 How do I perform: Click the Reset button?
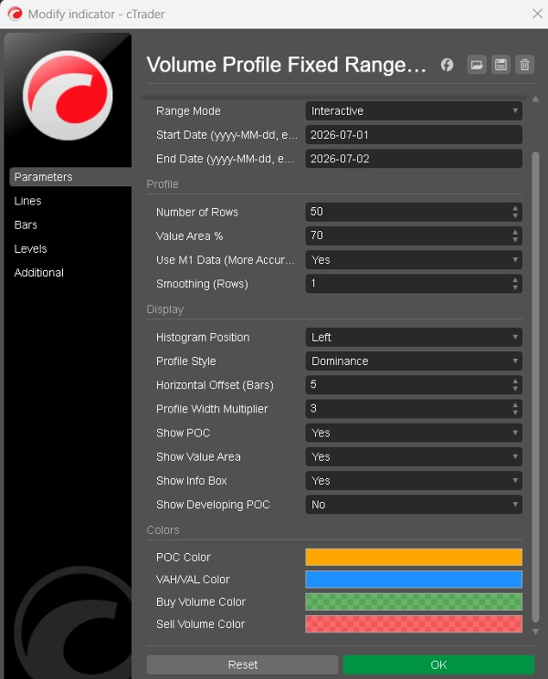[243, 664]
